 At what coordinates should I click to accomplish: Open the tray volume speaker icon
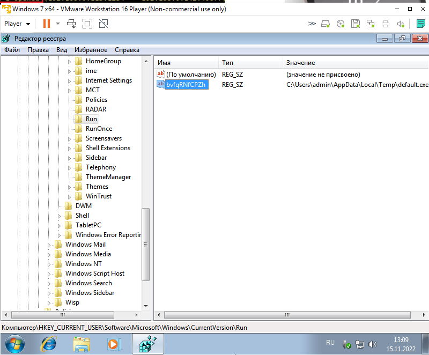click(373, 344)
